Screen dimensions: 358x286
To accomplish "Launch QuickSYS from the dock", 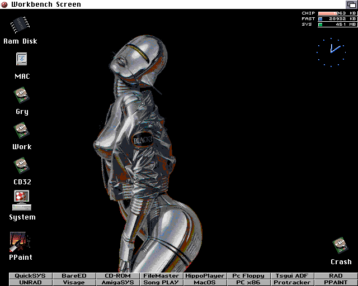I will [x=31, y=276].
